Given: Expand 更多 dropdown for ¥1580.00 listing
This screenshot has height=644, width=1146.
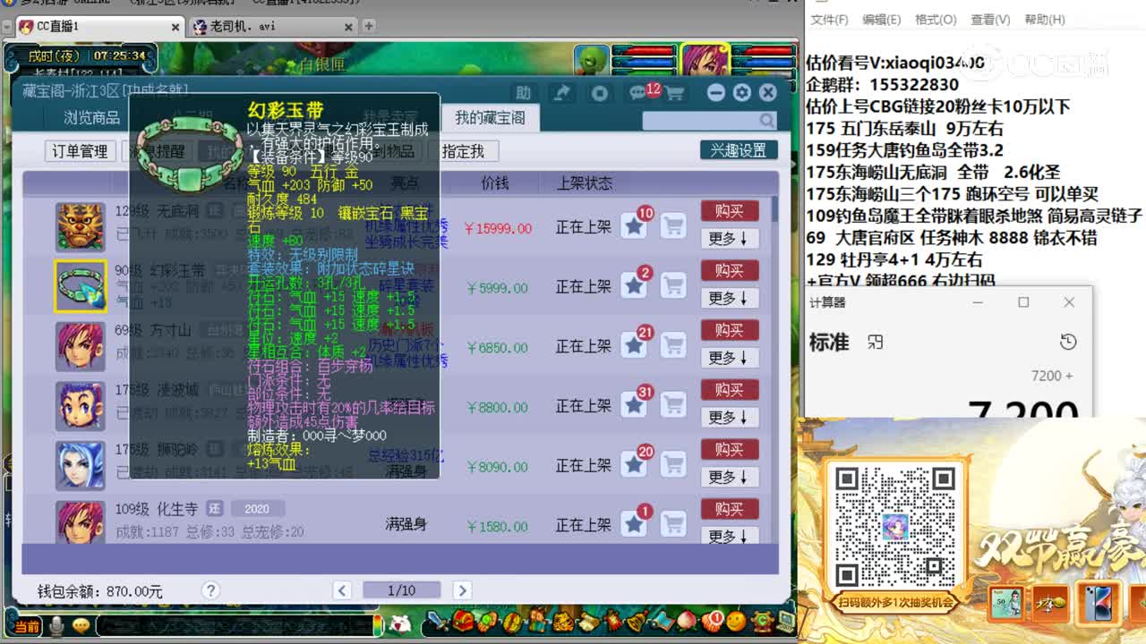Looking at the screenshot, I should point(730,536).
